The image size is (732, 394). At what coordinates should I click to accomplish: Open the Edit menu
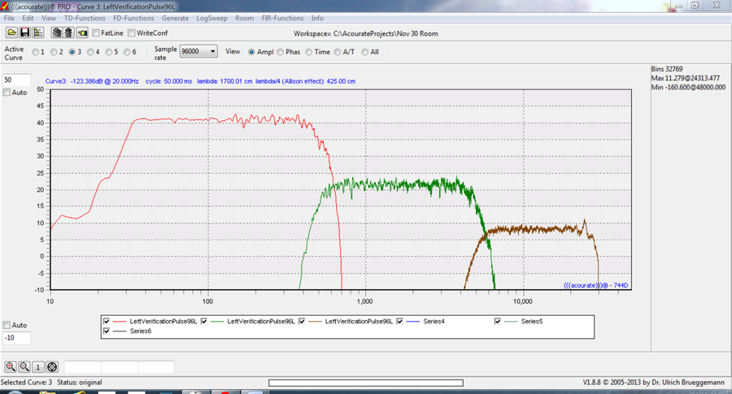pyautogui.click(x=28, y=18)
